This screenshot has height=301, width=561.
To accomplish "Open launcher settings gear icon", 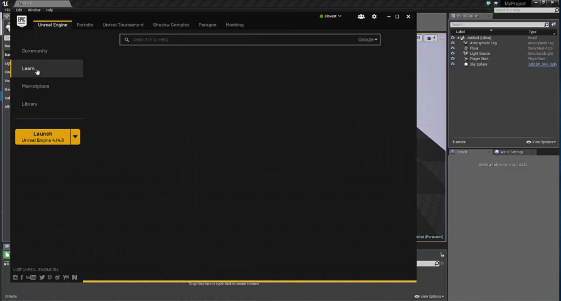I will [374, 16].
